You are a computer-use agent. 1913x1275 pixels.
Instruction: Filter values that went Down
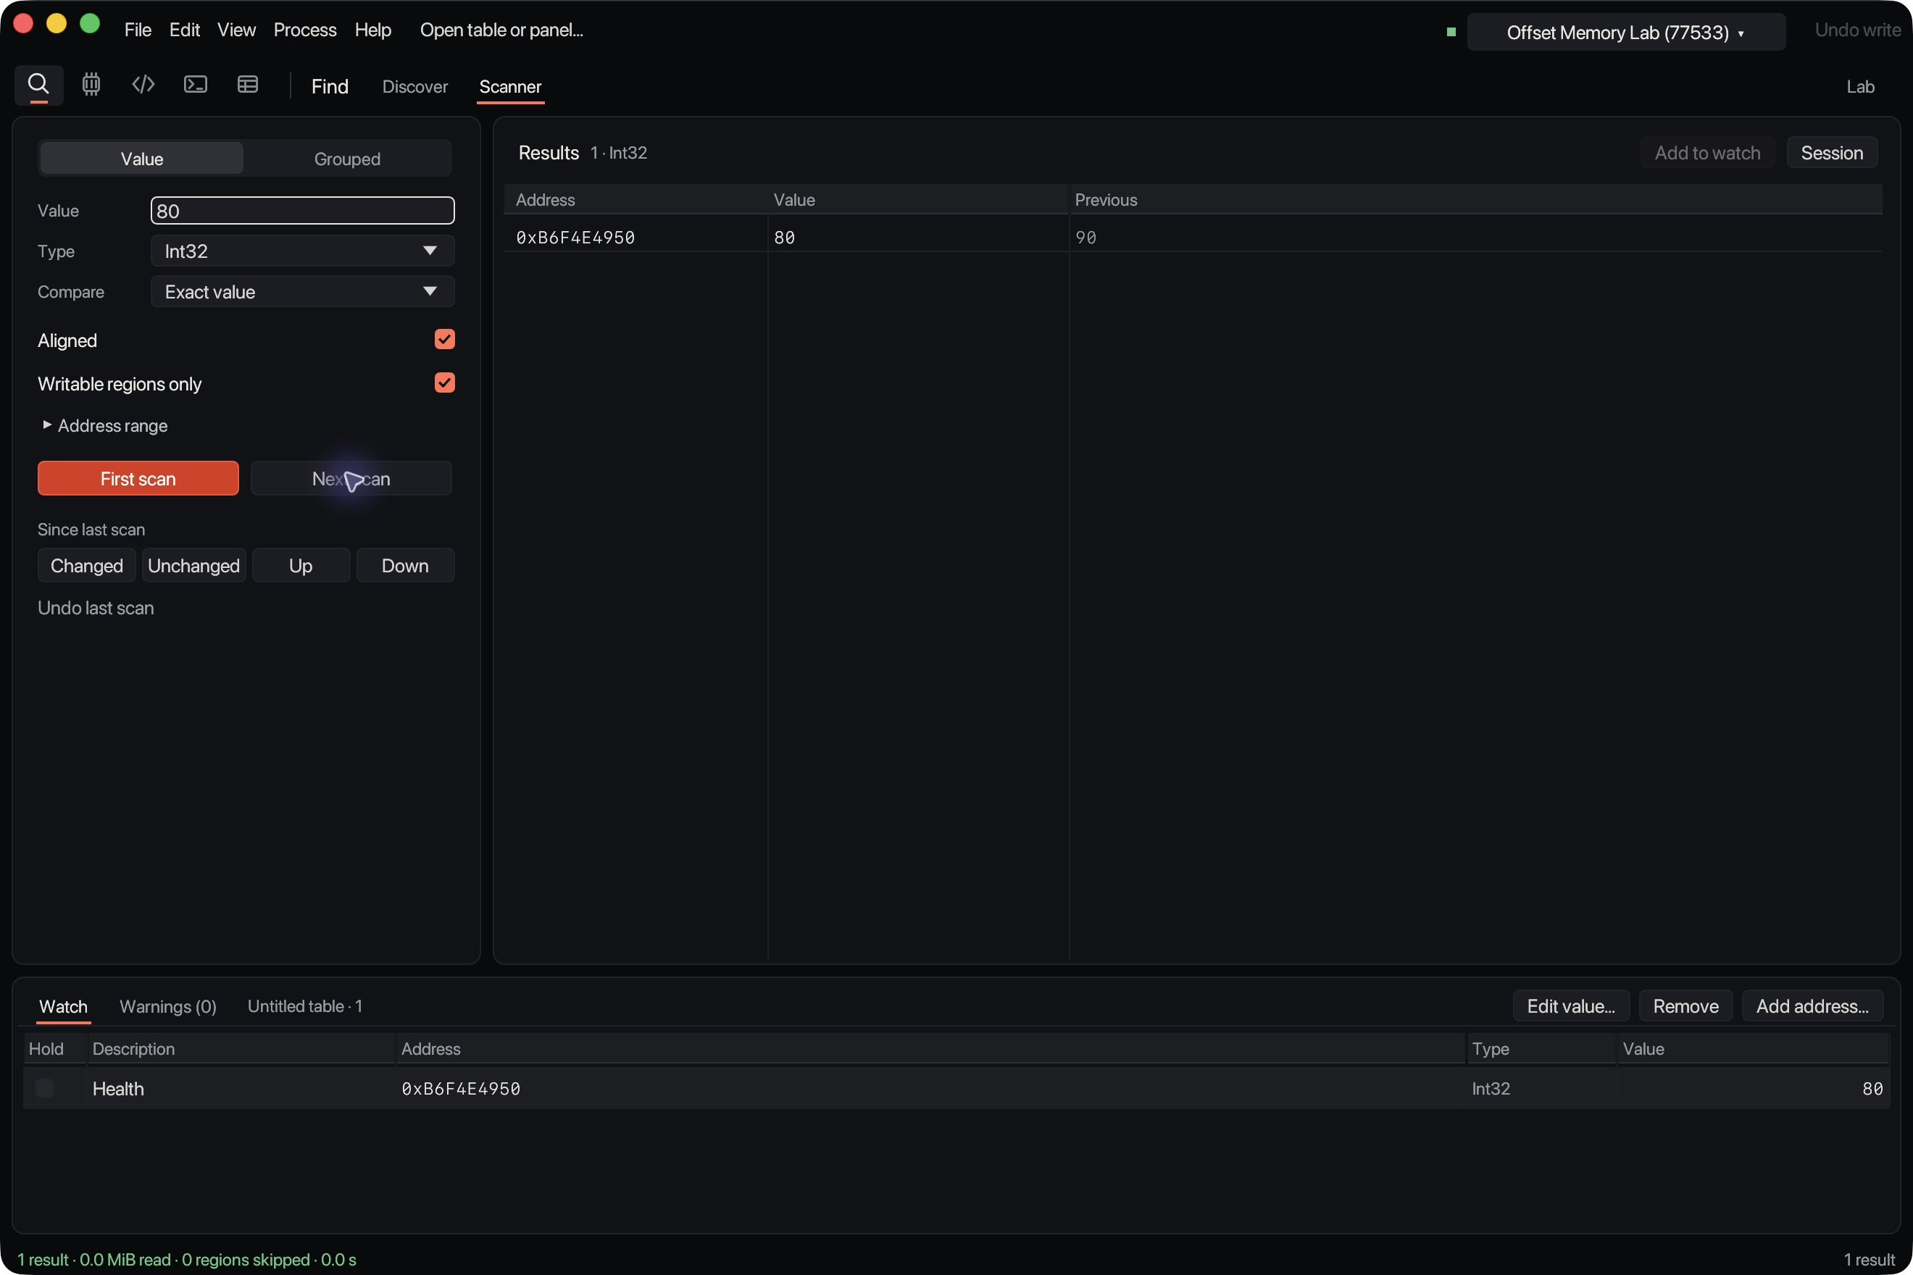click(x=405, y=565)
